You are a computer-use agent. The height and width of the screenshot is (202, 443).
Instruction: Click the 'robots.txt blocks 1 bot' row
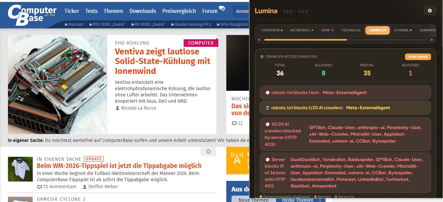click(345, 92)
